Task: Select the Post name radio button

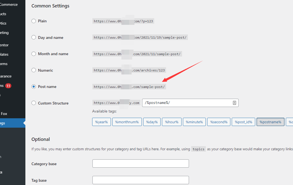Action: coord(34,87)
